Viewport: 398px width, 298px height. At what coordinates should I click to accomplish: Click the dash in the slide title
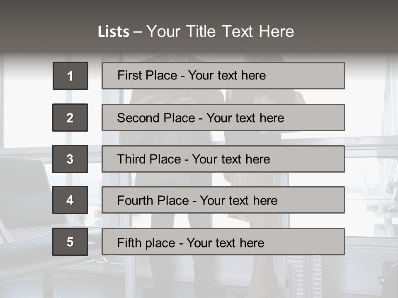[138, 32]
